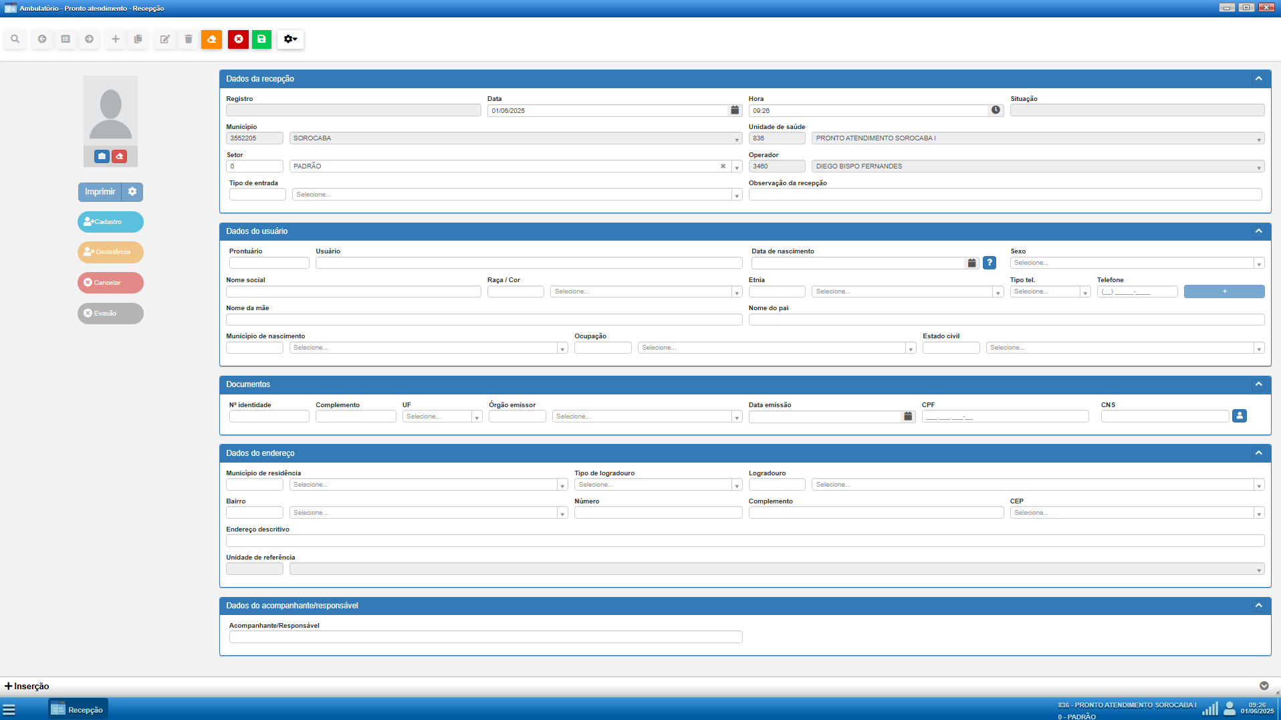Click the Usuário input field
The height and width of the screenshot is (720, 1281).
point(528,263)
